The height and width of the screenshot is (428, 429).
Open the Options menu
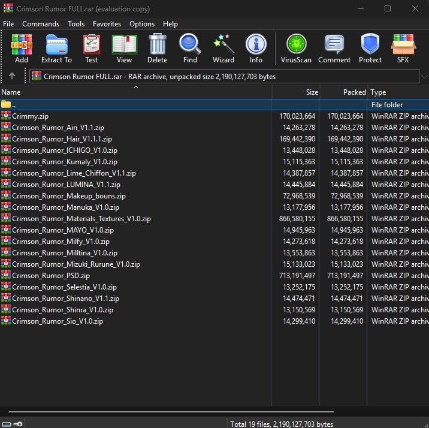[x=142, y=24]
